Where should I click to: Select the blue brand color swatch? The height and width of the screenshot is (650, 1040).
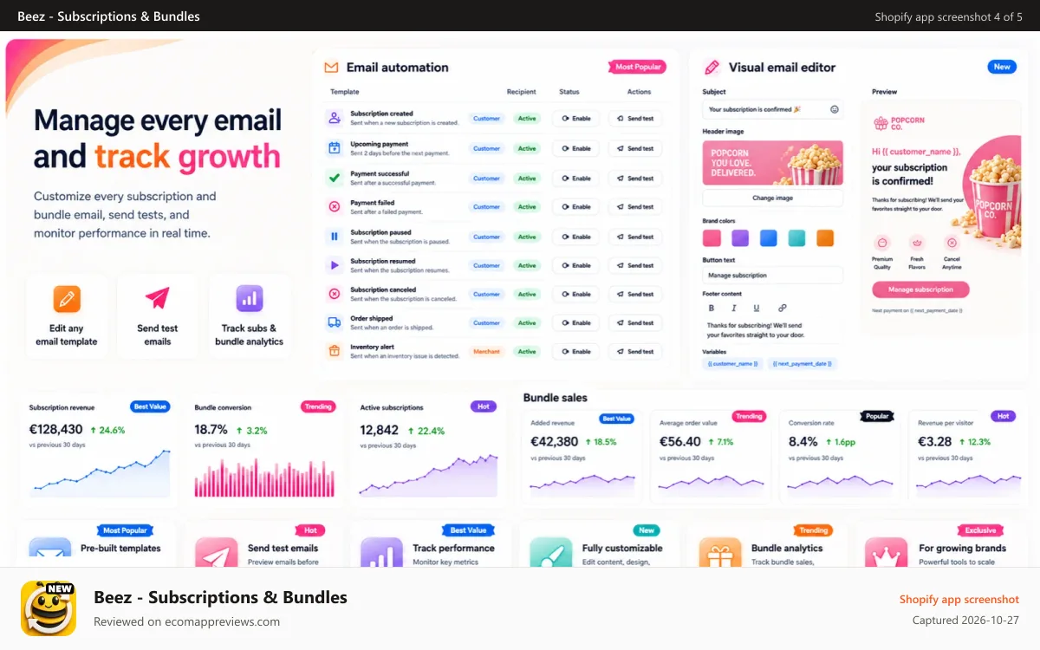coord(768,238)
